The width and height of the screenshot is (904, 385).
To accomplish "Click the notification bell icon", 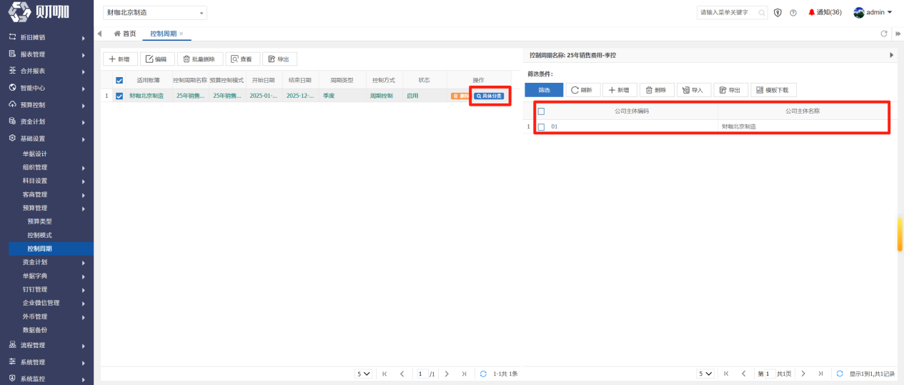I will [812, 13].
